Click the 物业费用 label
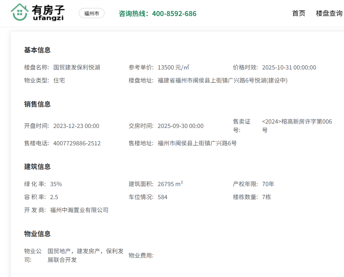 pos(141,256)
